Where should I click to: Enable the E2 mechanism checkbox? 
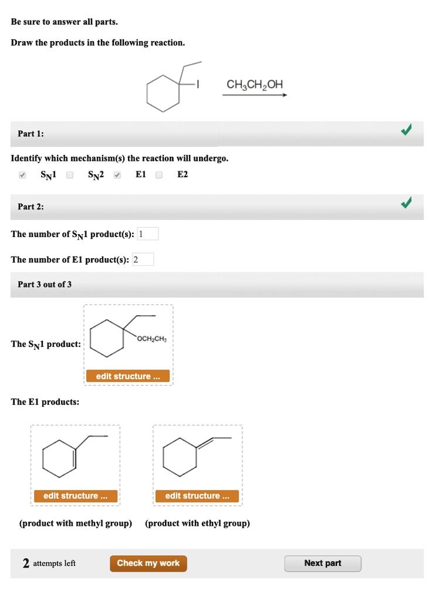point(158,174)
